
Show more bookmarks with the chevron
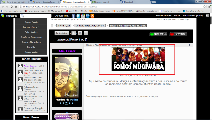tap(209, 11)
